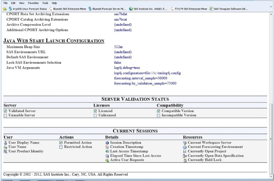Click the User Product Identity icon

[x=6, y=151]
